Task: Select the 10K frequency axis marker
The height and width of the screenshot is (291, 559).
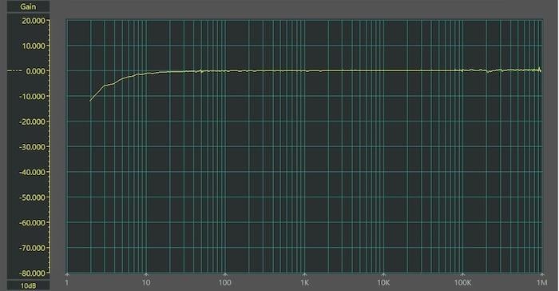Action: pyautogui.click(x=383, y=283)
